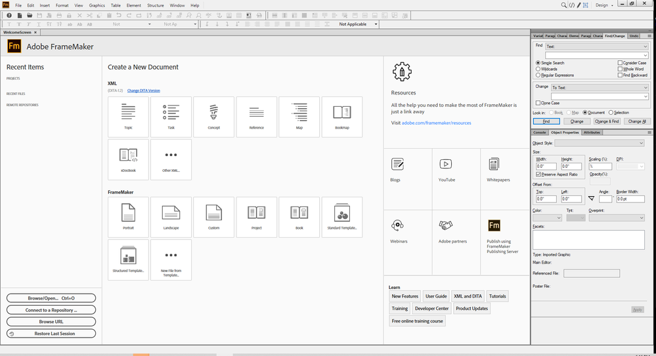Open the Tint dropdown in Object Properties
The width and height of the screenshot is (656, 356).
tap(576, 218)
